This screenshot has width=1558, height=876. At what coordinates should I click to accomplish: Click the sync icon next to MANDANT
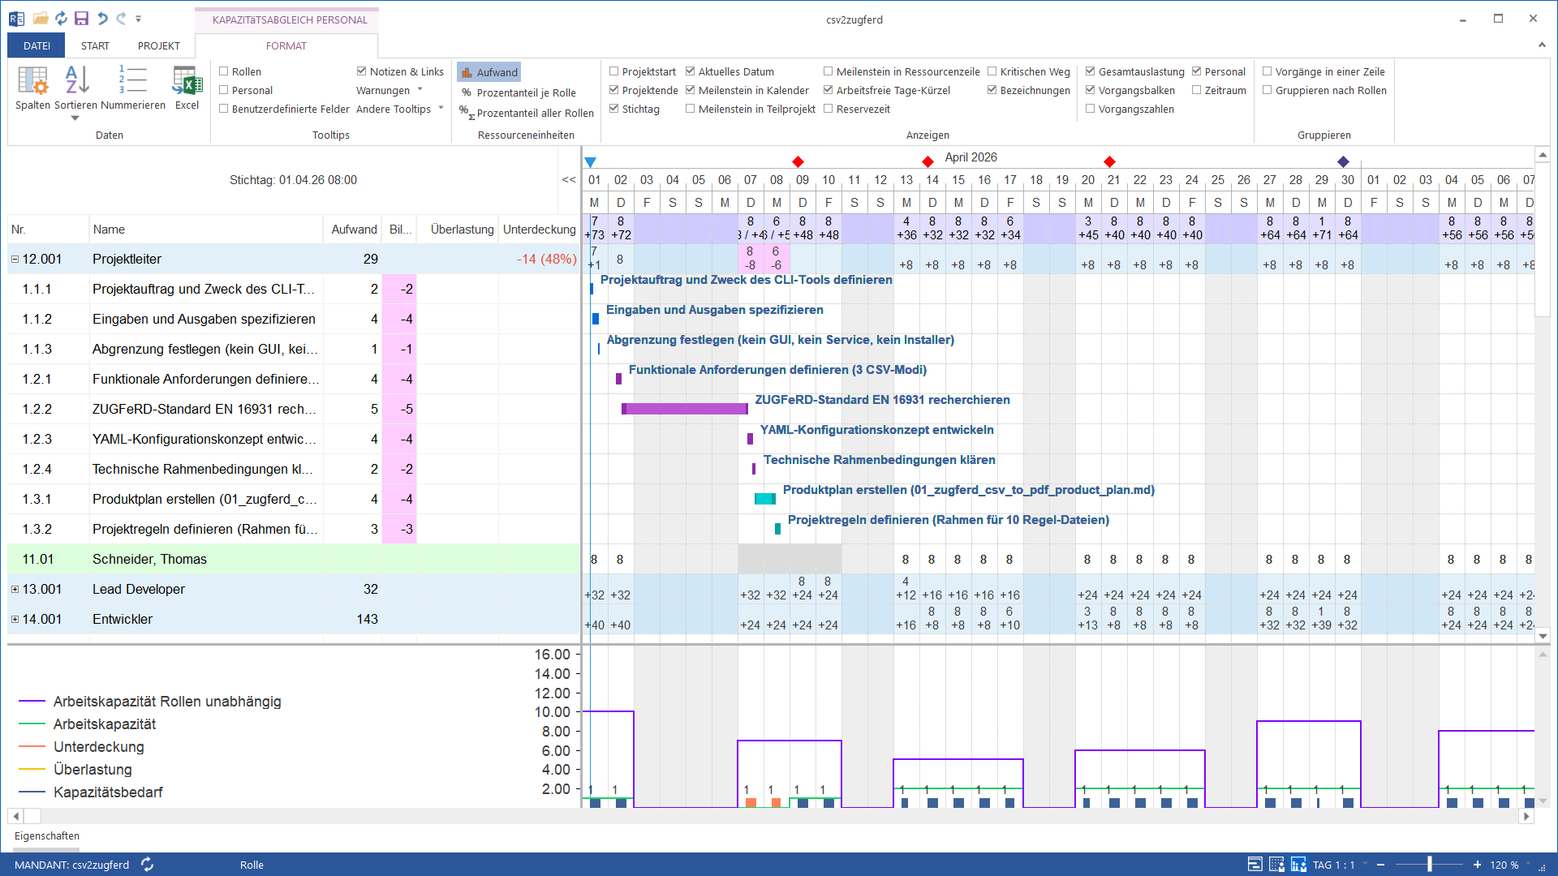147,865
